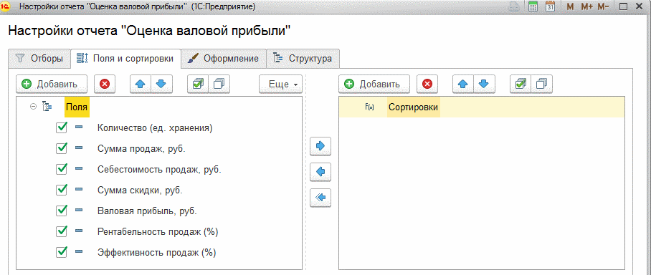651x275 pixels.
Task: Click the M memory button in the title bar
Action: [570, 7]
